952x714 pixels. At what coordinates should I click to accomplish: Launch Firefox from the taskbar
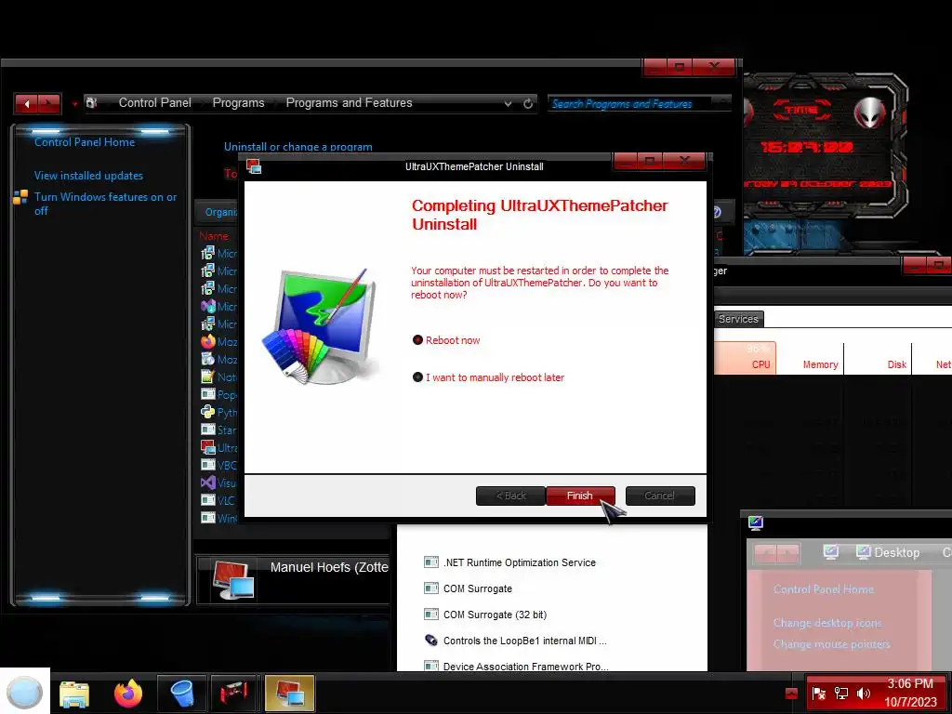point(128,693)
